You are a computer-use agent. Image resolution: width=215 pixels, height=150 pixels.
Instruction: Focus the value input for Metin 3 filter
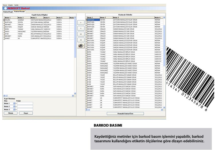point(25,109)
